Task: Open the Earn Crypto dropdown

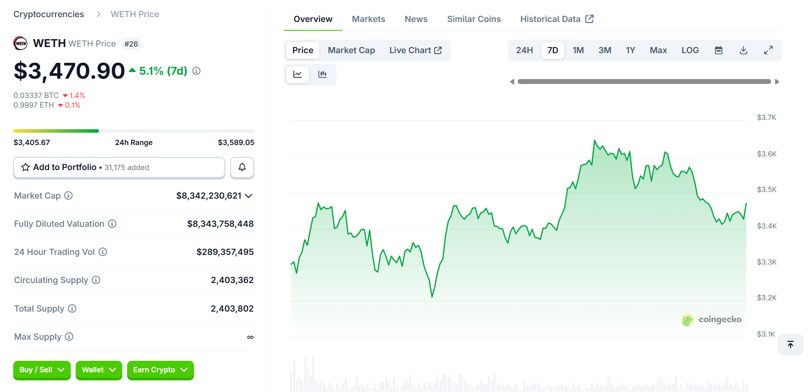Action: point(160,370)
